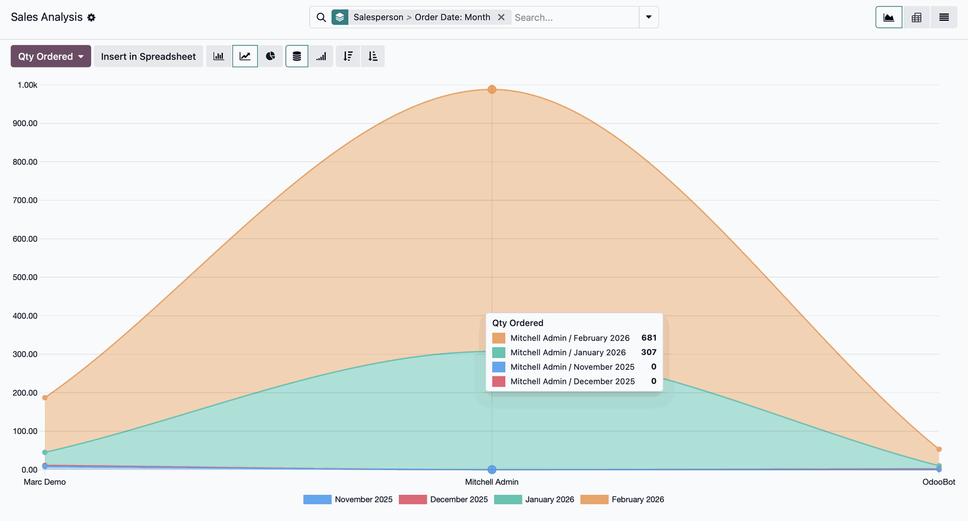This screenshot has width=968, height=521.
Task: Switch to list view
Action: [944, 18]
